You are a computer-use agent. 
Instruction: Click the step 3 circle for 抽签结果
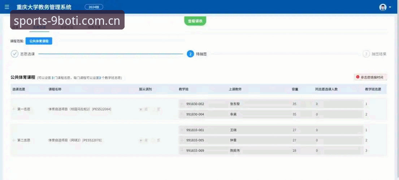[x=366, y=54]
